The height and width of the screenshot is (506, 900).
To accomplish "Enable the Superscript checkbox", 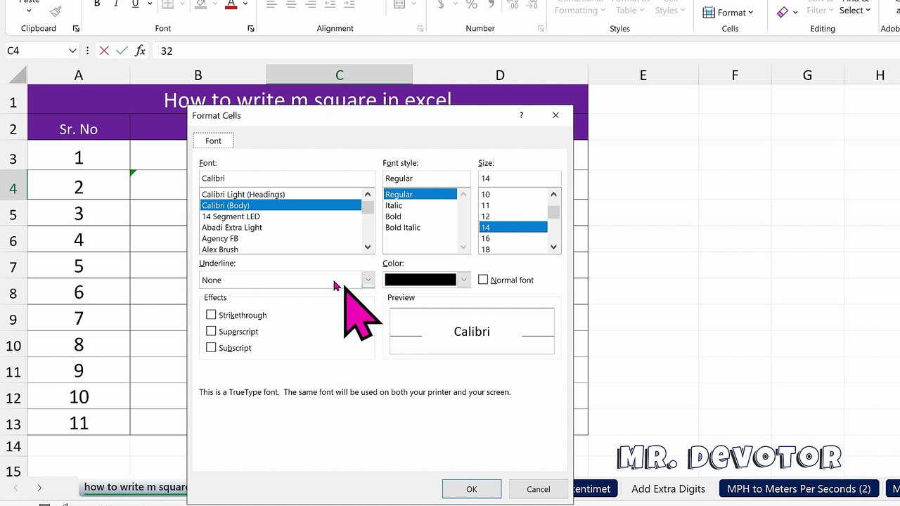I will [211, 331].
